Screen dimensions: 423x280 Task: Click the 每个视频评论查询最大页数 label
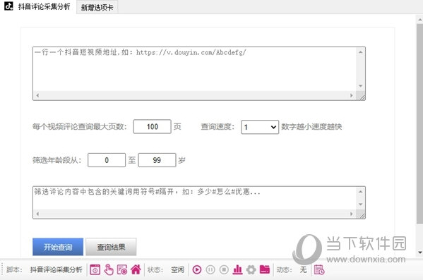pyautogui.click(x=80, y=127)
